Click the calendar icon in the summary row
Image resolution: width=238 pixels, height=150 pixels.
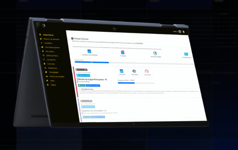tap(89, 52)
